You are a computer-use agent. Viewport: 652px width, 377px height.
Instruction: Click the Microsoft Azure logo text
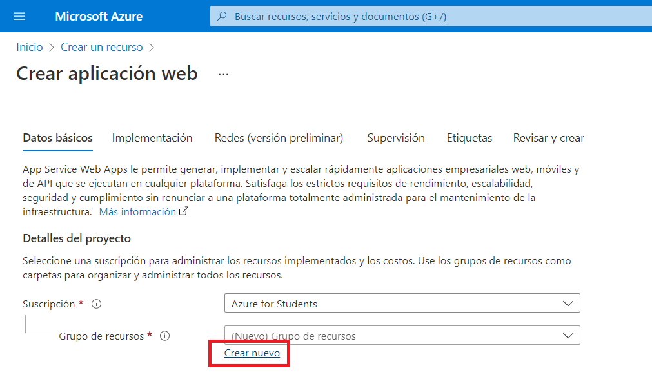[x=99, y=16]
